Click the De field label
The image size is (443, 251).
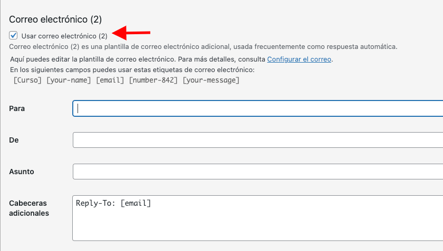[x=14, y=140]
